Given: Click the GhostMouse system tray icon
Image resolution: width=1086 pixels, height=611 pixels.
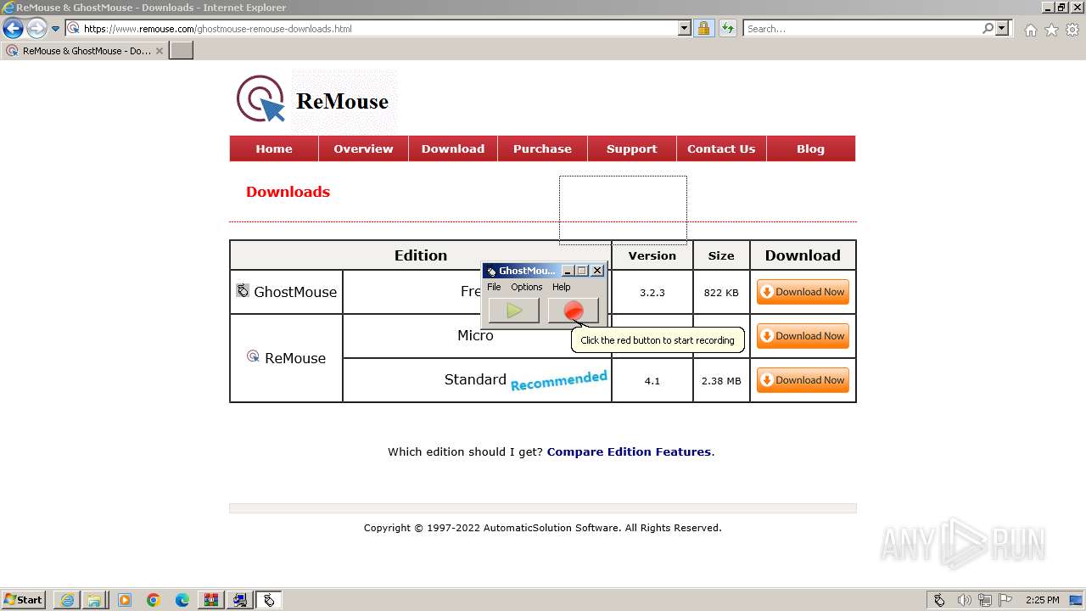Looking at the screenshot, I should (x=939, y=600).
